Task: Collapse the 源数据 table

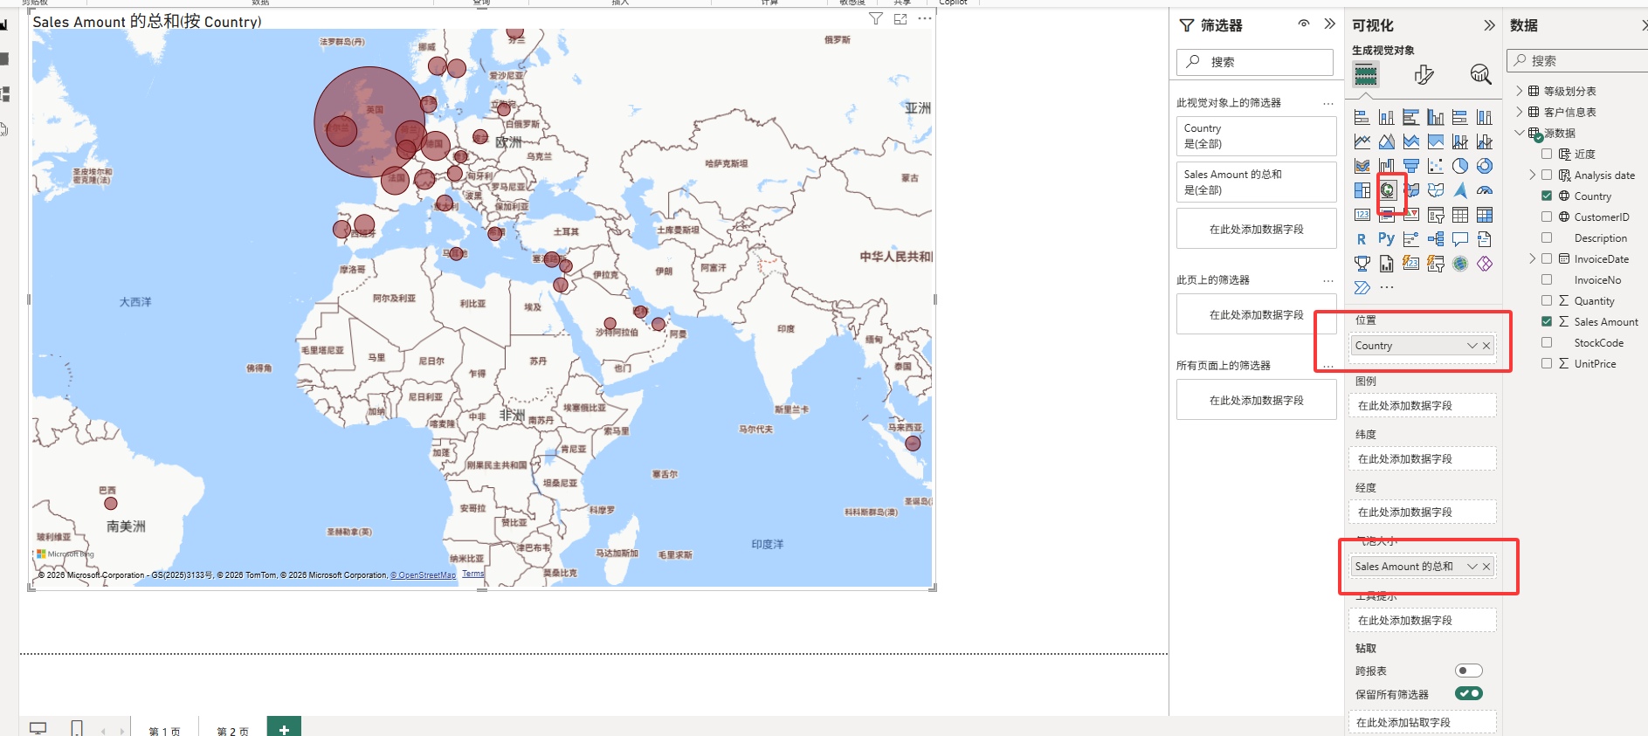Action: [x=1519, y=133]
